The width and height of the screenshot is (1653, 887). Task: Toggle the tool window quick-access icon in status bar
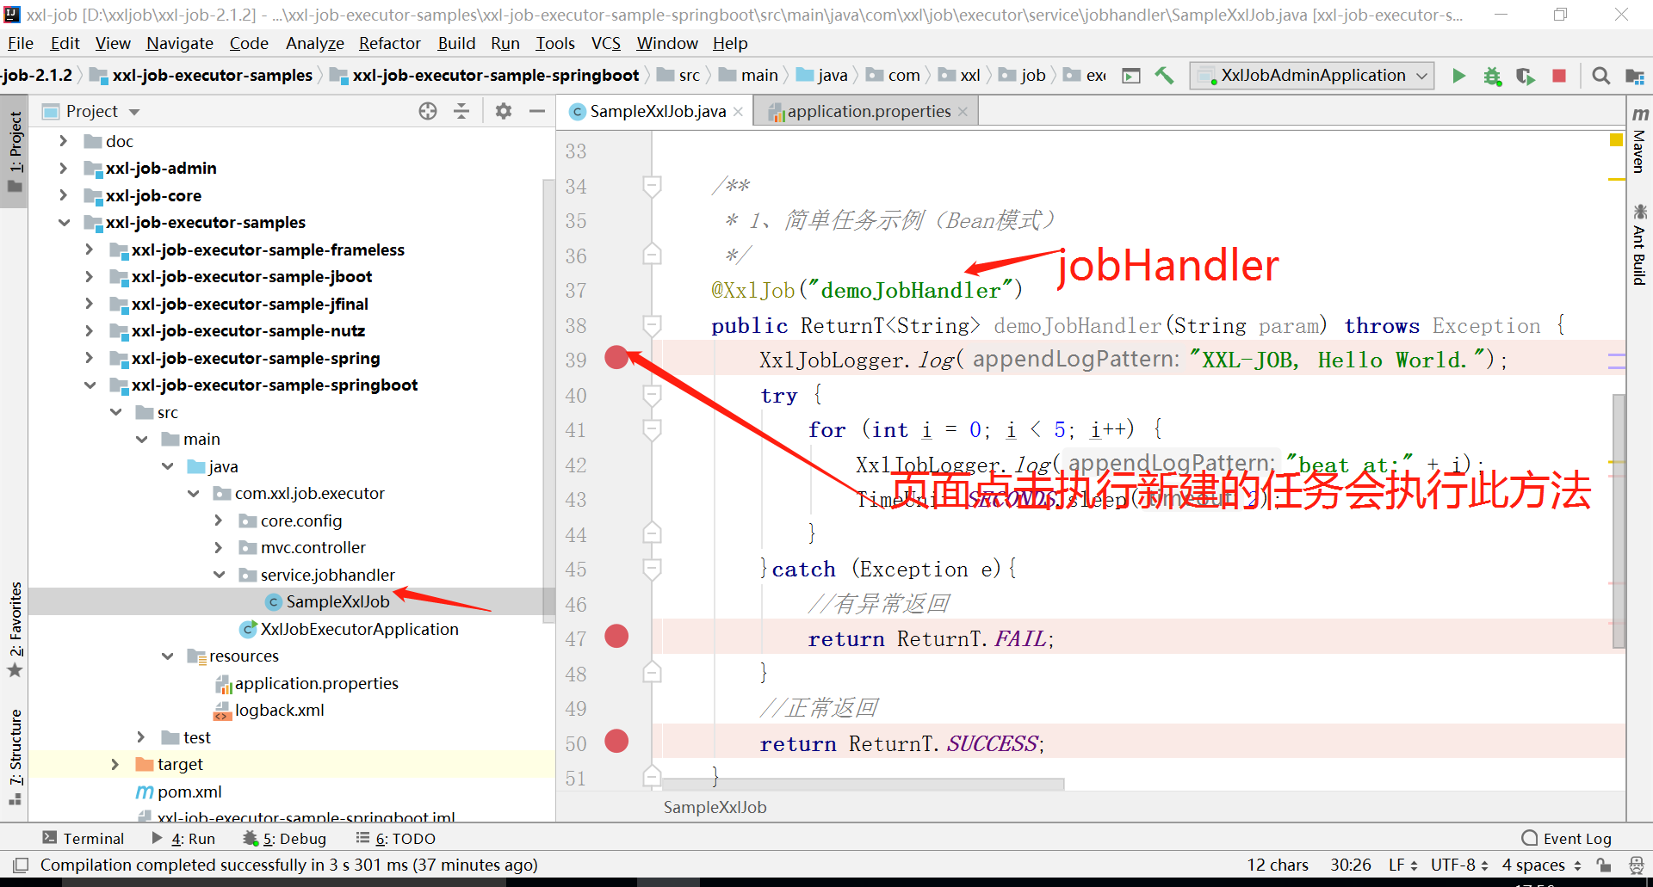21,865
